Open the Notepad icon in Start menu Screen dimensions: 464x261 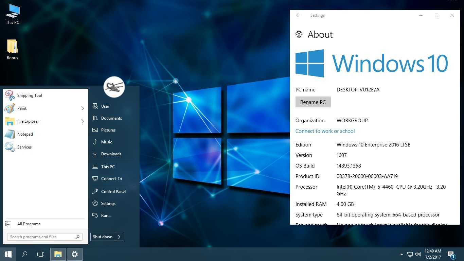coord(10,134)
